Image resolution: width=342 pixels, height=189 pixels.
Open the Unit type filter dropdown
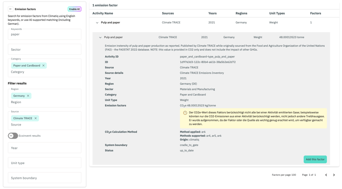coord(44,163)
